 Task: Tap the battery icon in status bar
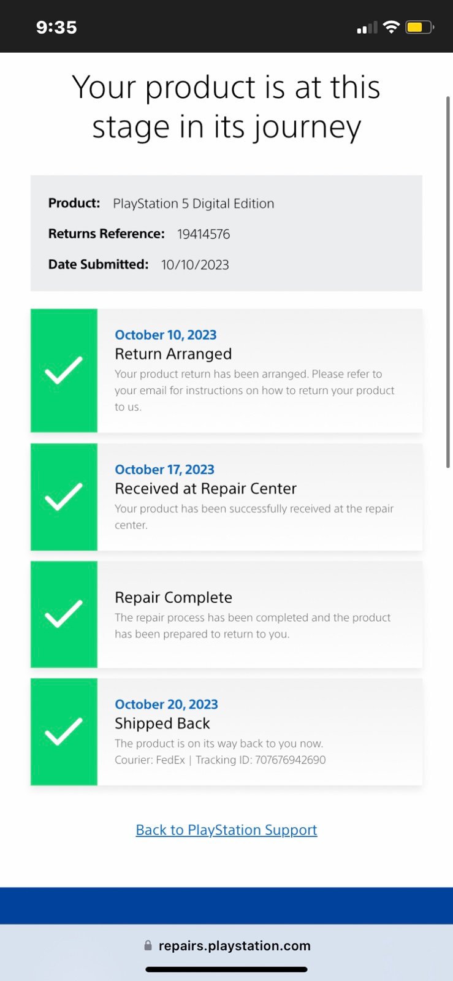420,27
